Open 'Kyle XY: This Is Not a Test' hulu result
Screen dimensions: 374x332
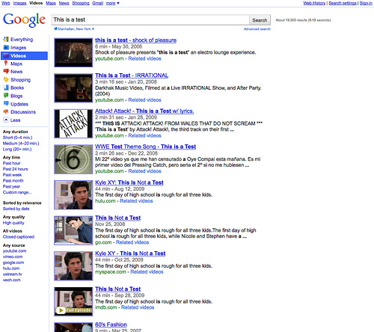point(129,182)
